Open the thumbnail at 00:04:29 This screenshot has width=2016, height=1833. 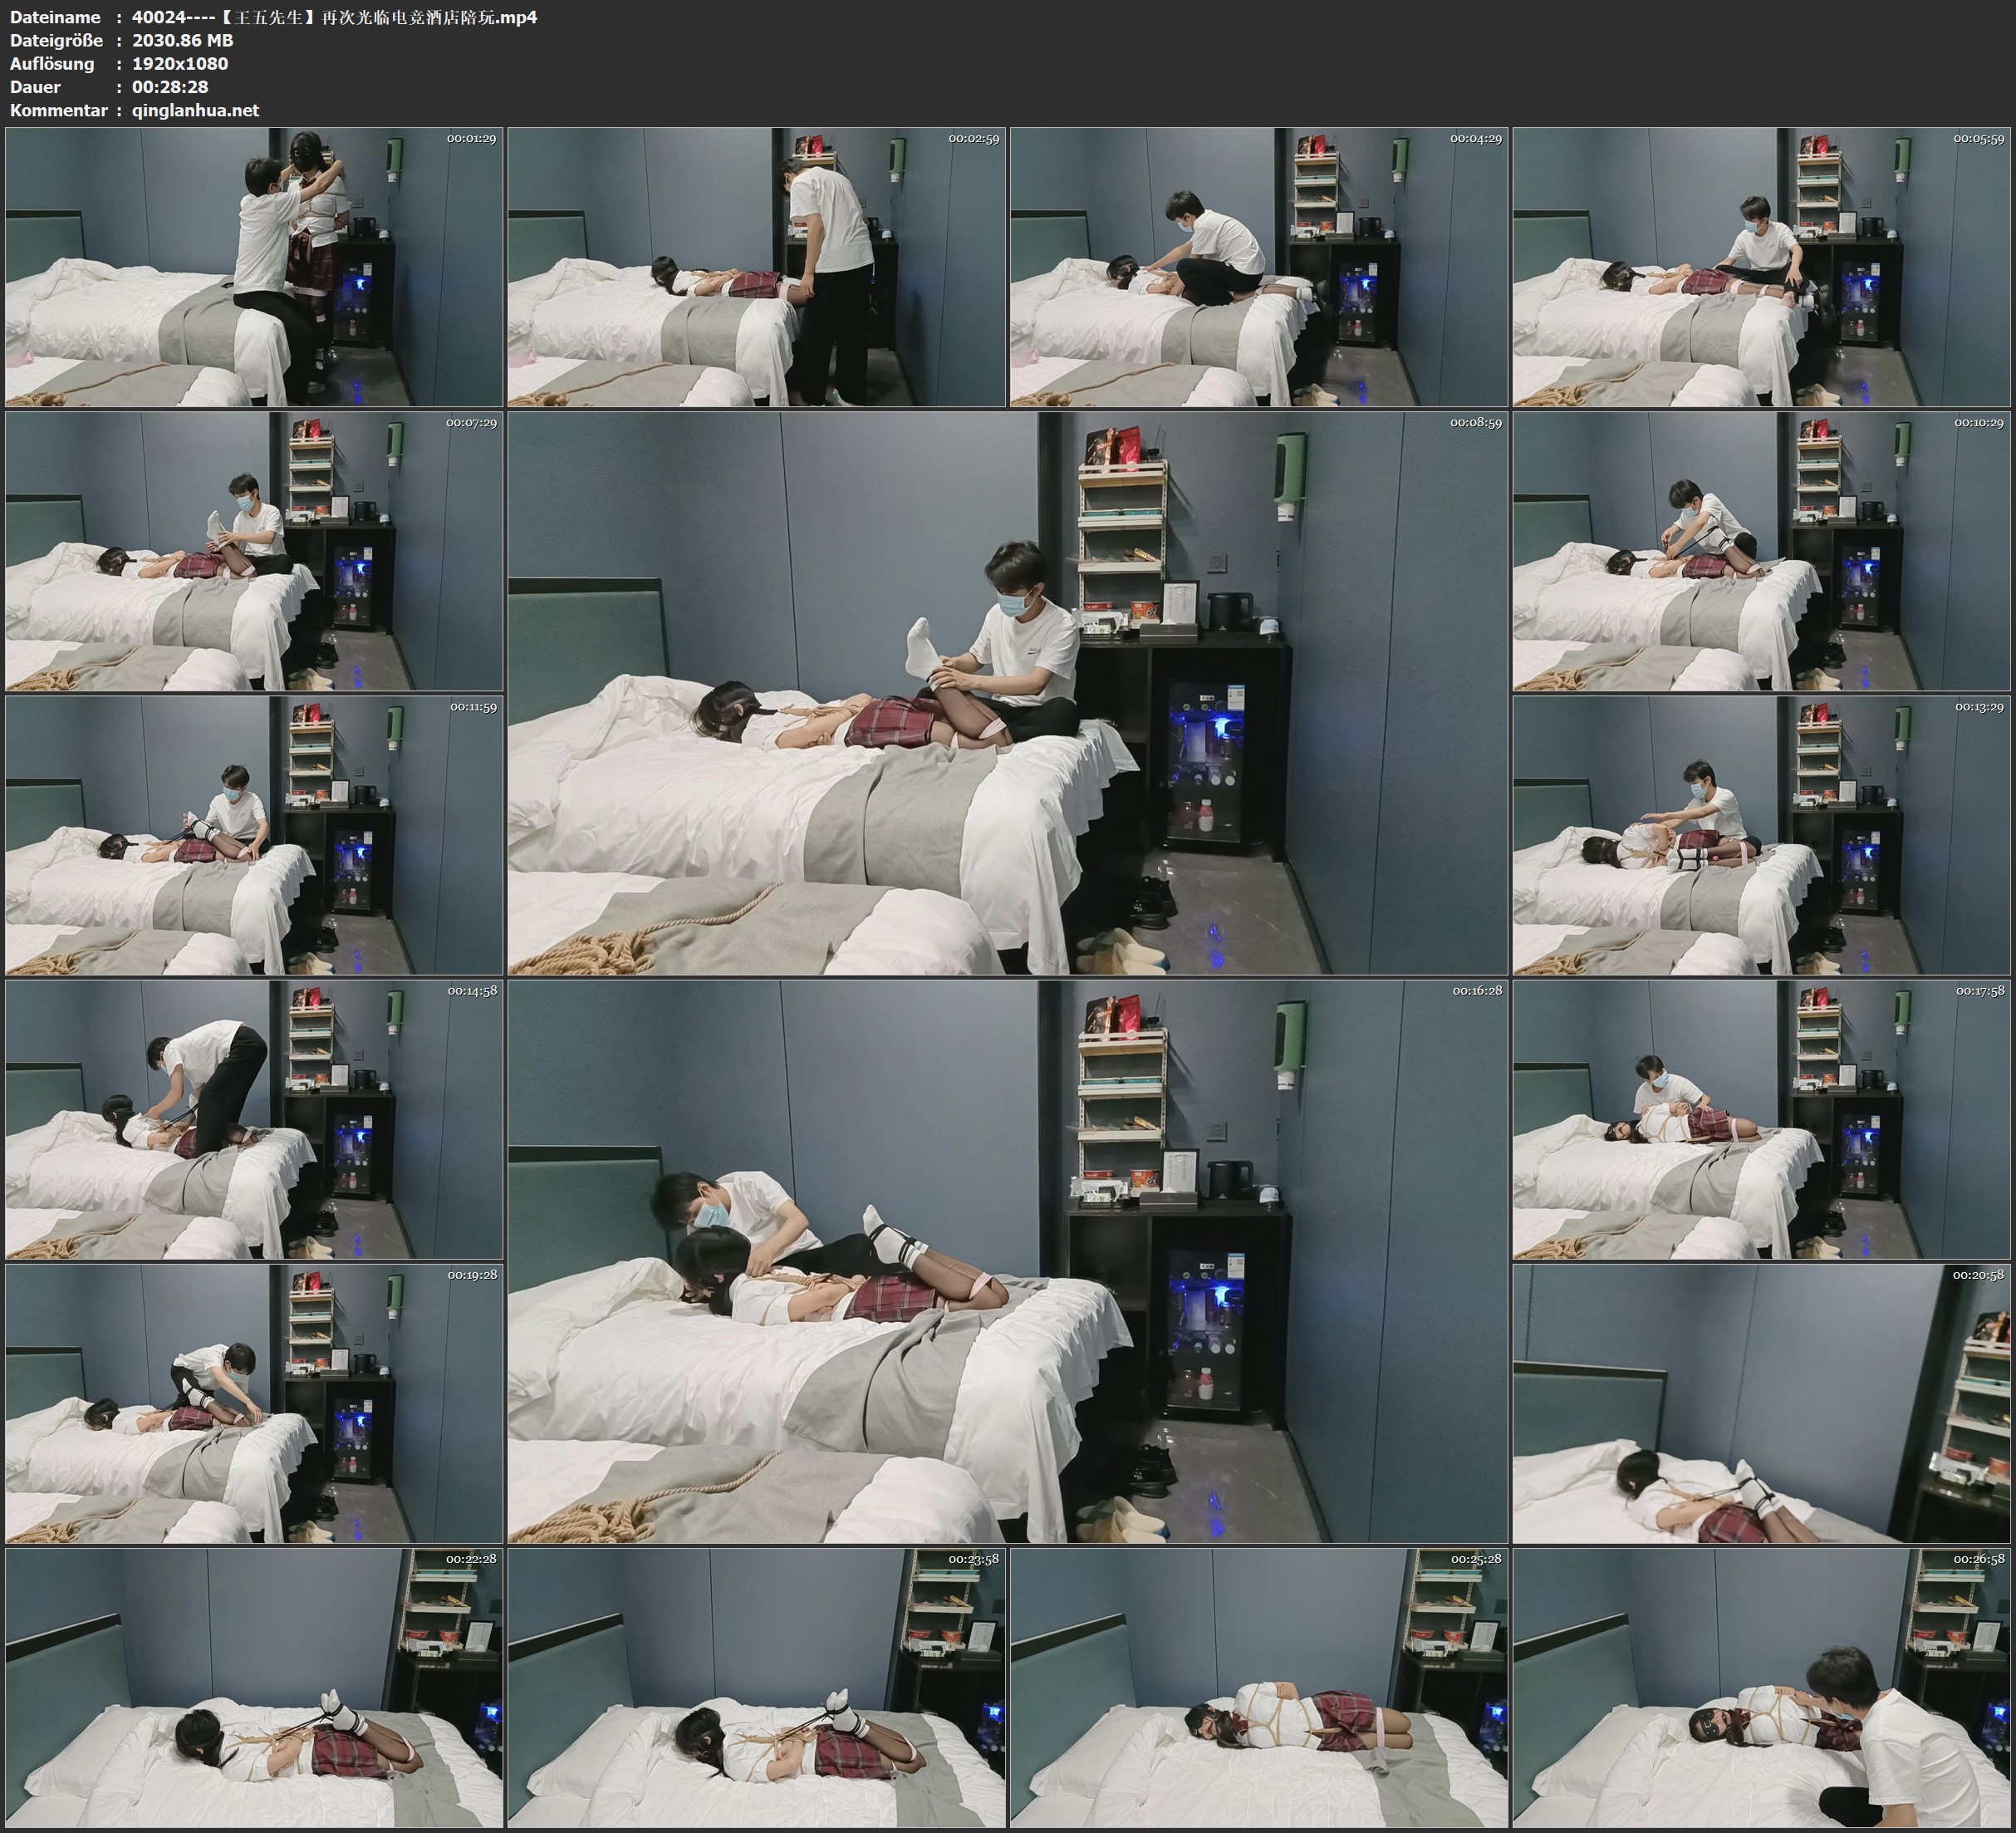click(x=1259, y=266)
